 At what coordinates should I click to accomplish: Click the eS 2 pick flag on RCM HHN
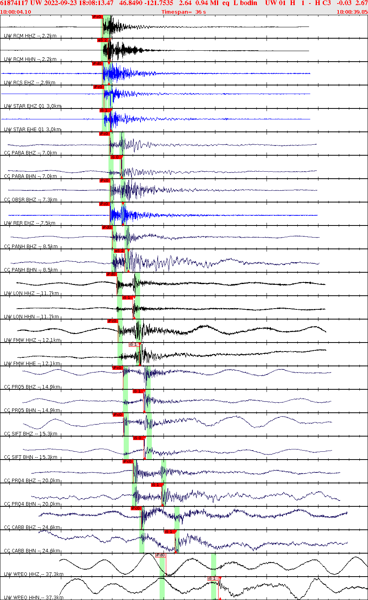click(x=102, y=40)
